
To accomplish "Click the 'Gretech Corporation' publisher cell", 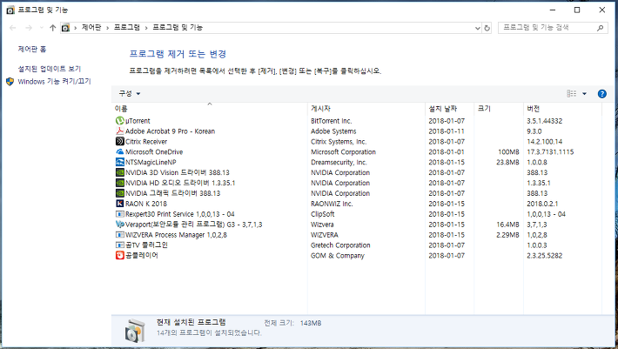I will coord(340,245).
